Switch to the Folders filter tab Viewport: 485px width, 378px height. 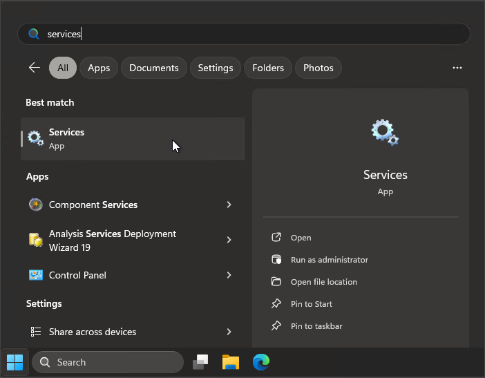[268, 68]
